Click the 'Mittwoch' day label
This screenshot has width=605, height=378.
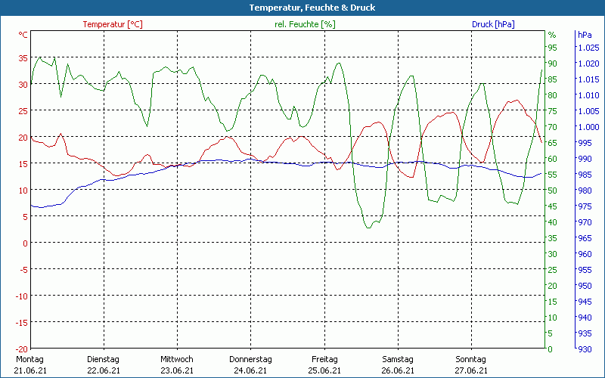click(x=177, y=359)
